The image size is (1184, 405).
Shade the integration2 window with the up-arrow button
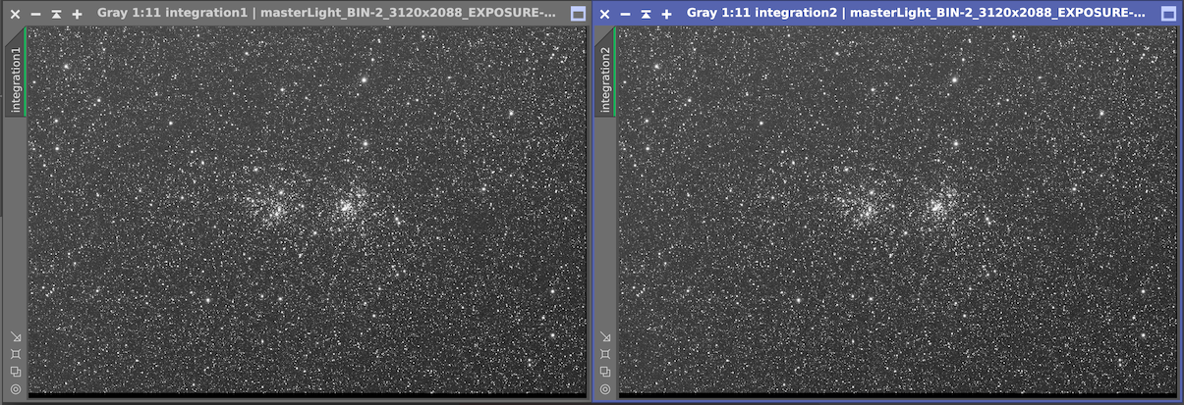[x=646, y=14]
